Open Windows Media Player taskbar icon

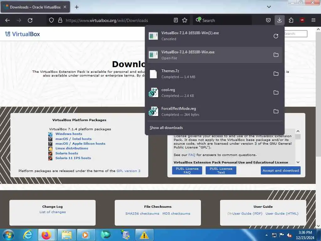(x=86, y=235)
